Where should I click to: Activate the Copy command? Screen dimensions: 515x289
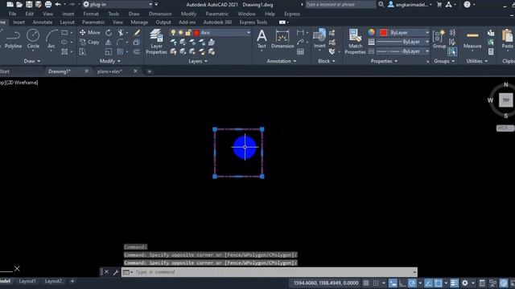[x=89, y=42]
